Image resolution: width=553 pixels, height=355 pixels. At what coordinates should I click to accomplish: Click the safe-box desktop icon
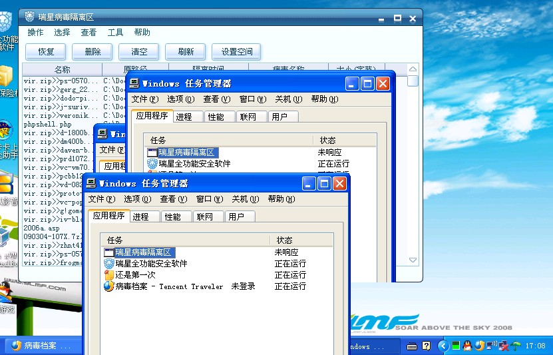tap(6, 76)
